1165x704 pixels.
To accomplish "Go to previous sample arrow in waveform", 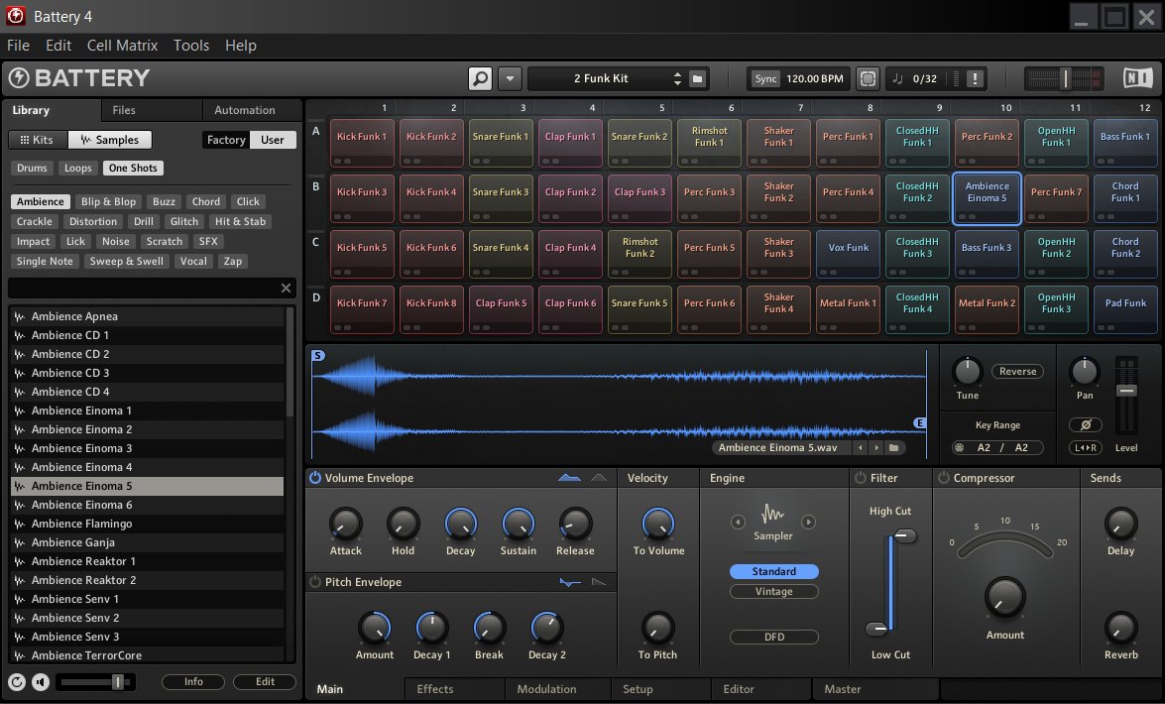I will click(x=861, y=447).
